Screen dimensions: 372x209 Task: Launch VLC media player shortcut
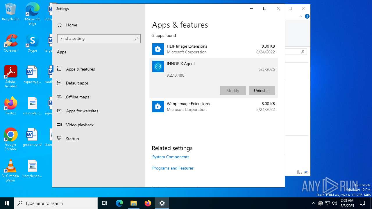coord(10,171)
